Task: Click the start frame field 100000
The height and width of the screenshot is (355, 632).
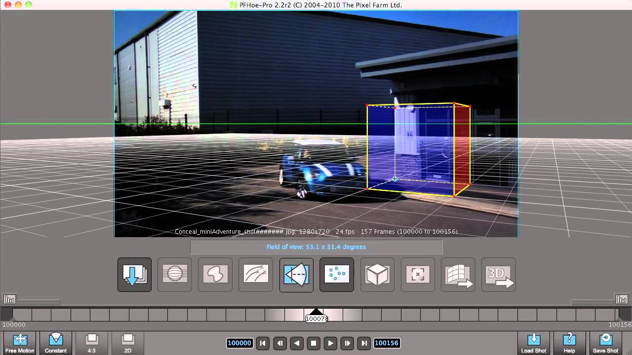Action: 239,343
